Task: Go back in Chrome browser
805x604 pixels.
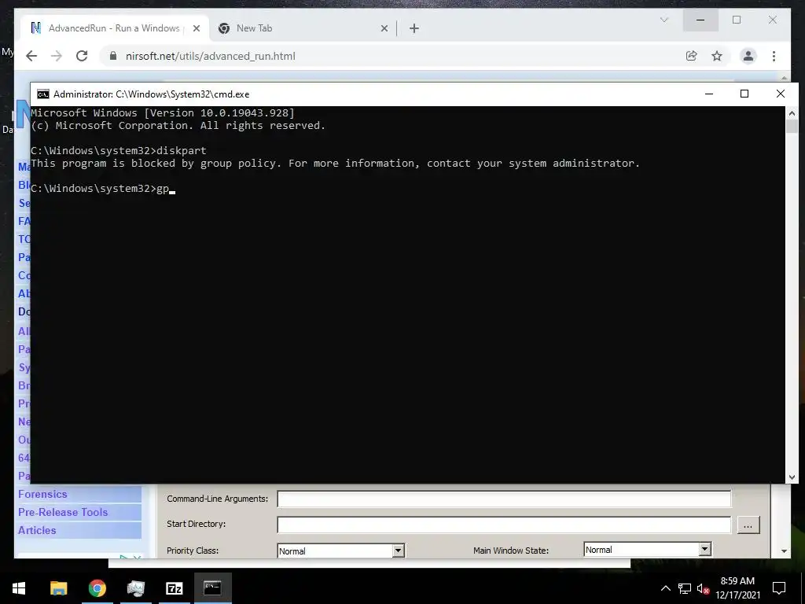Action: (x=31, y=56)
